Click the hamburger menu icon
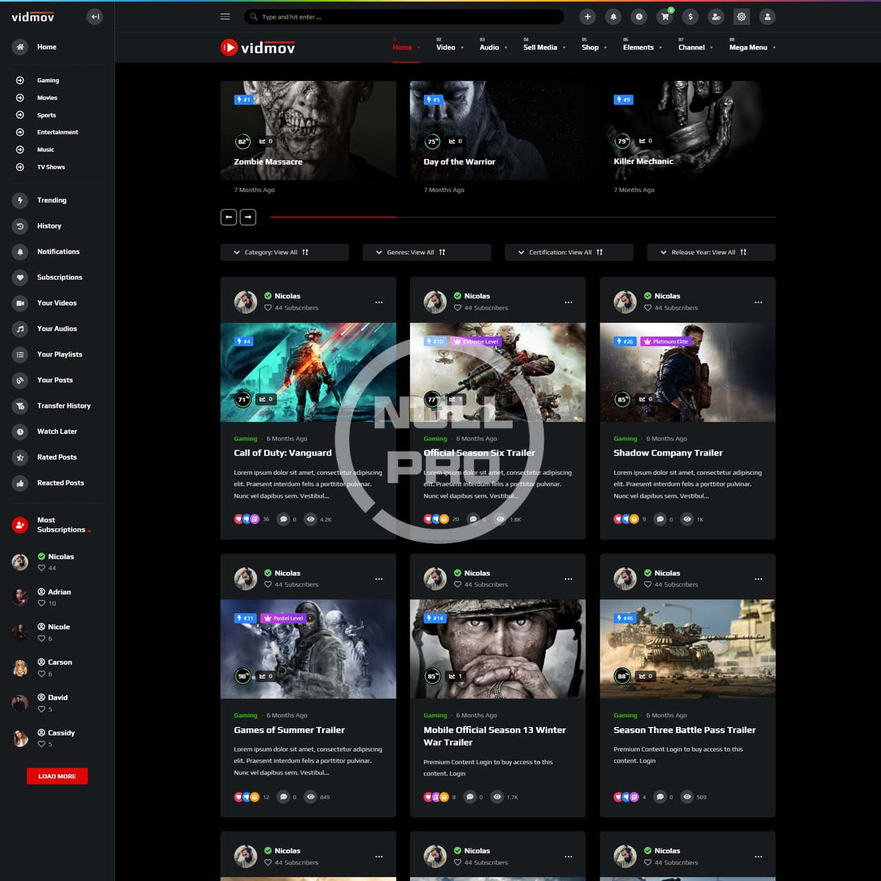881x881 pixels. point(225,17)
